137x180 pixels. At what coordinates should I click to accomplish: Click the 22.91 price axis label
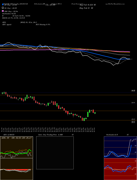[x=133, y=103]
